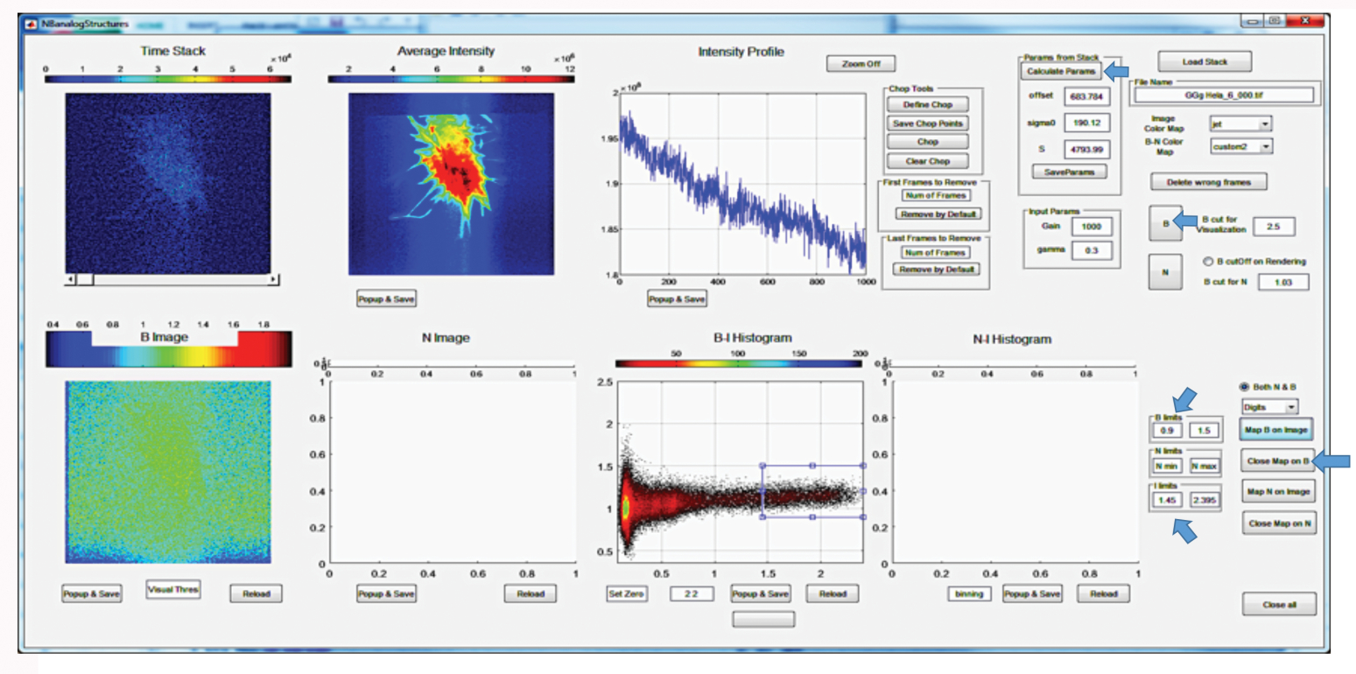Click the B button to compute B image

(1165, 223)
